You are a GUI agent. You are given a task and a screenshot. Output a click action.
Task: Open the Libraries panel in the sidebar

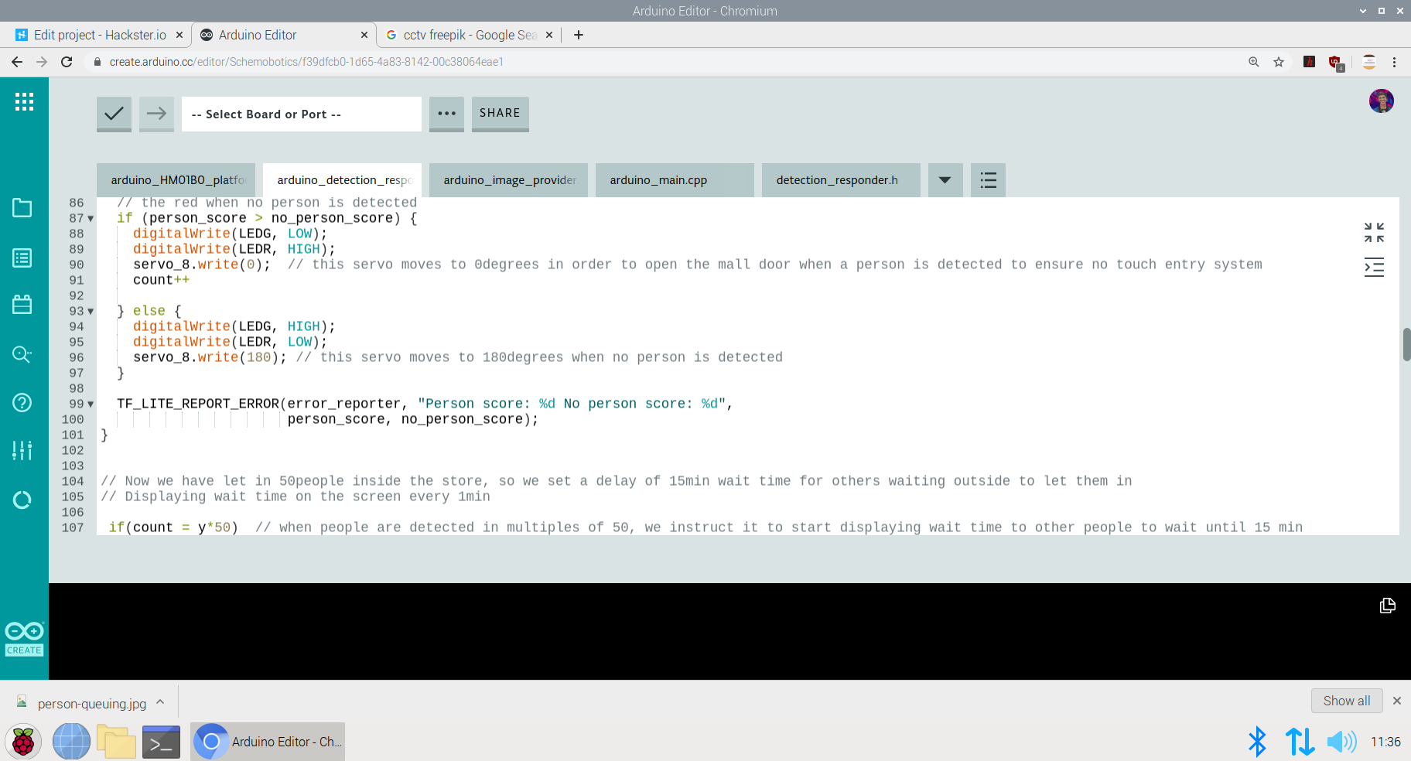pos(22,304)
